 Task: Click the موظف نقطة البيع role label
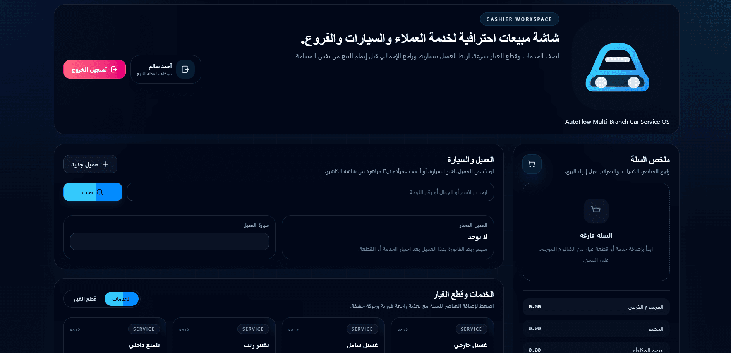[154, 74]
